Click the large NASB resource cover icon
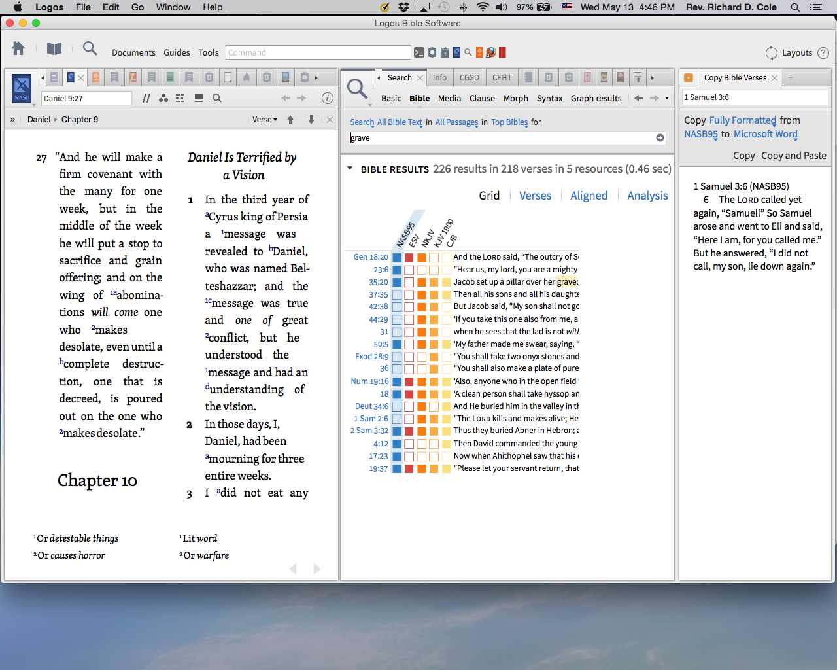This screenshot has height=670, width=837. click(22, 87)
